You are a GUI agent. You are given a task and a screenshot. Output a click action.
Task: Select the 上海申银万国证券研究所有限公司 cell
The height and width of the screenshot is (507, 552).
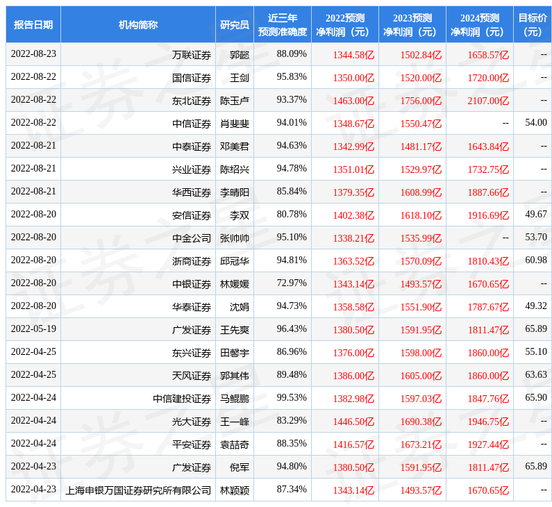[138, 490]
